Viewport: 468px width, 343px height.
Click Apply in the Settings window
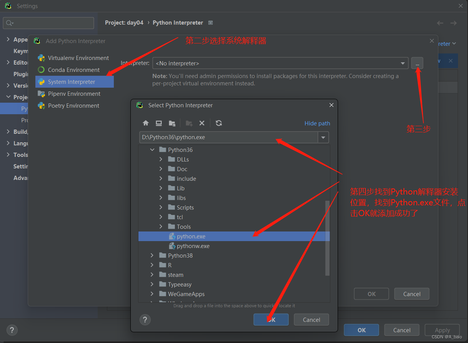tap(442, 330)
